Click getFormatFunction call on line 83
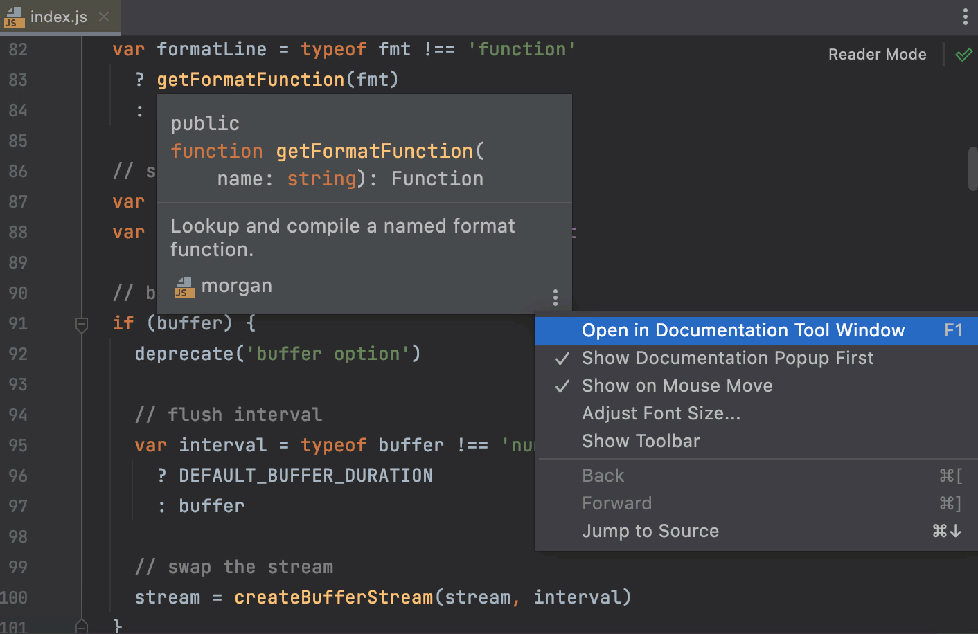 tap(251, 80)
